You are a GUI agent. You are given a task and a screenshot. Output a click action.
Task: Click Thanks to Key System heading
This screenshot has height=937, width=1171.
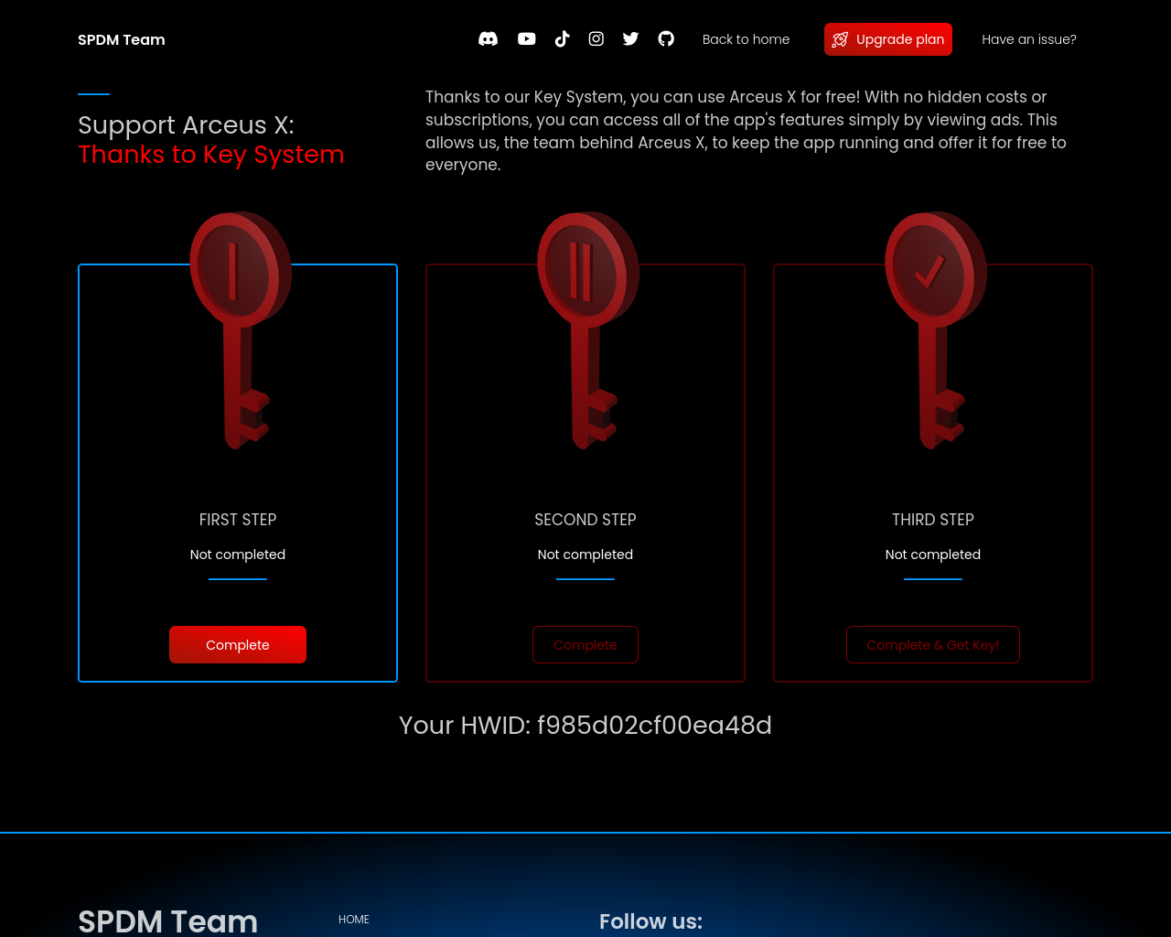[211, 155]
